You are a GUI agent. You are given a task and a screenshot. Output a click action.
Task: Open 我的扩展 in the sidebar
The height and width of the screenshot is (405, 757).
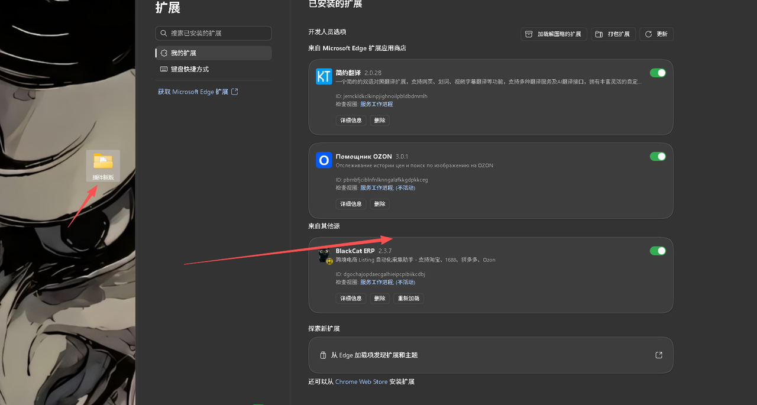click(x=213, y=53)
